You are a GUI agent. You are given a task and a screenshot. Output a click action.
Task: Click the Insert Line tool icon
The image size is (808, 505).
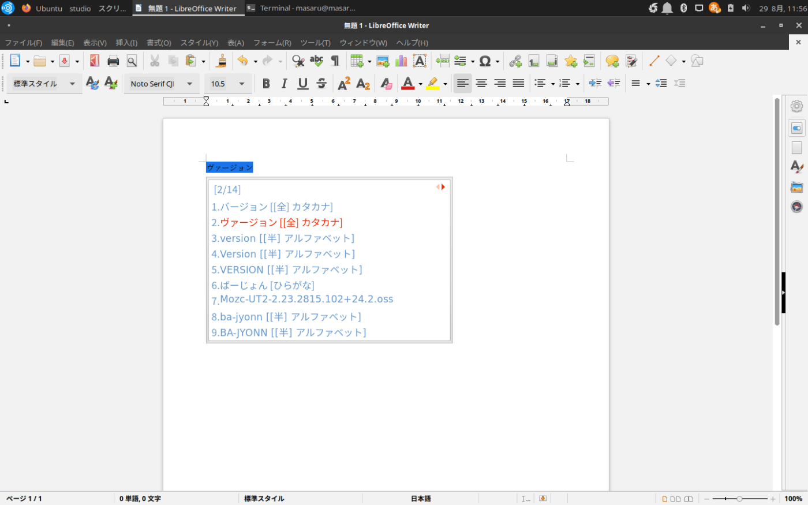(654, 61)
